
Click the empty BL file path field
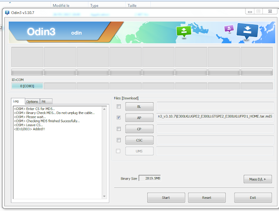coord(215,107)
